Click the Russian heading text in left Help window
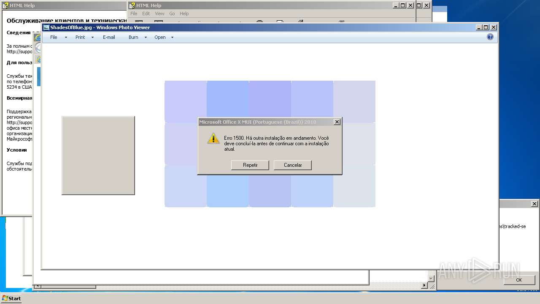Image resolution: width=540 pixels, height=304 pixels. click(67, 21)
